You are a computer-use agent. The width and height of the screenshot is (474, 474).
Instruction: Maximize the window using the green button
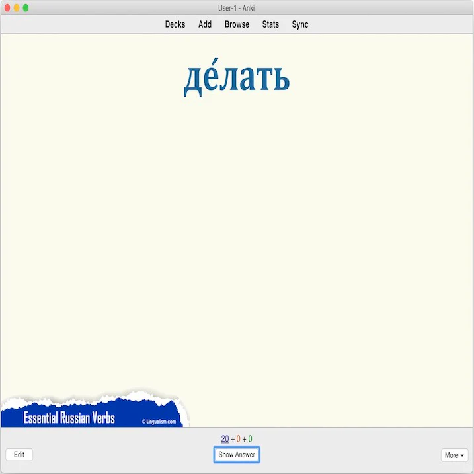tap(26, 8)
